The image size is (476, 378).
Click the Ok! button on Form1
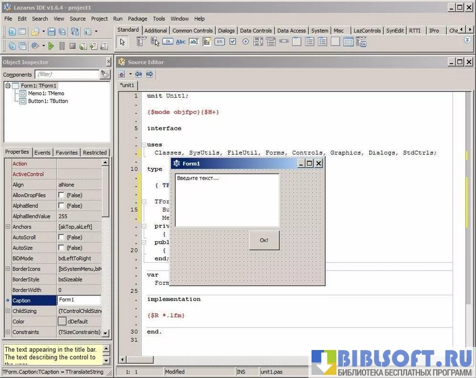tap(264, 240)
